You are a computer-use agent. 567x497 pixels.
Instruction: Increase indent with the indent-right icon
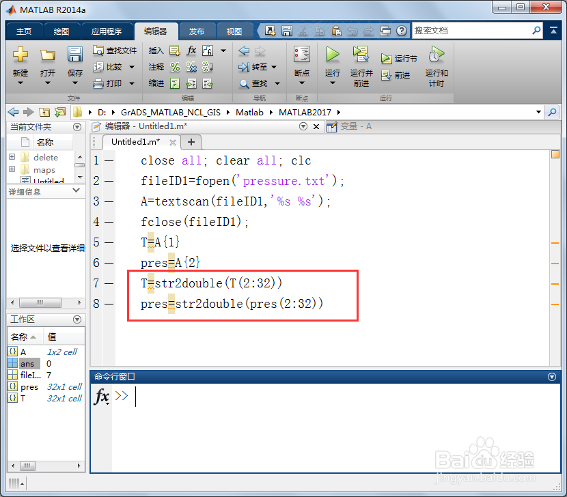[191, 83]
